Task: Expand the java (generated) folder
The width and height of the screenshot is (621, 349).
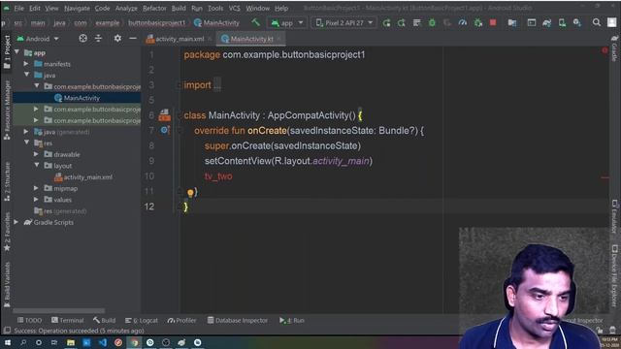Action: click(x=26, y=132)
